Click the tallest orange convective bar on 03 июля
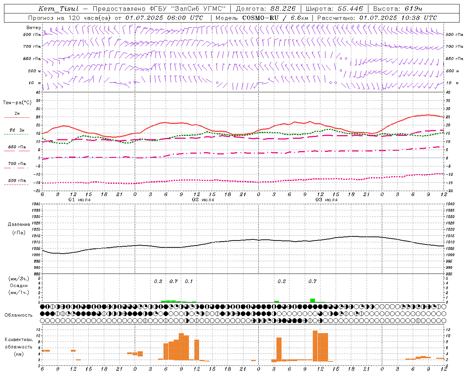This screenshot has width=465, height=372. 315,346
